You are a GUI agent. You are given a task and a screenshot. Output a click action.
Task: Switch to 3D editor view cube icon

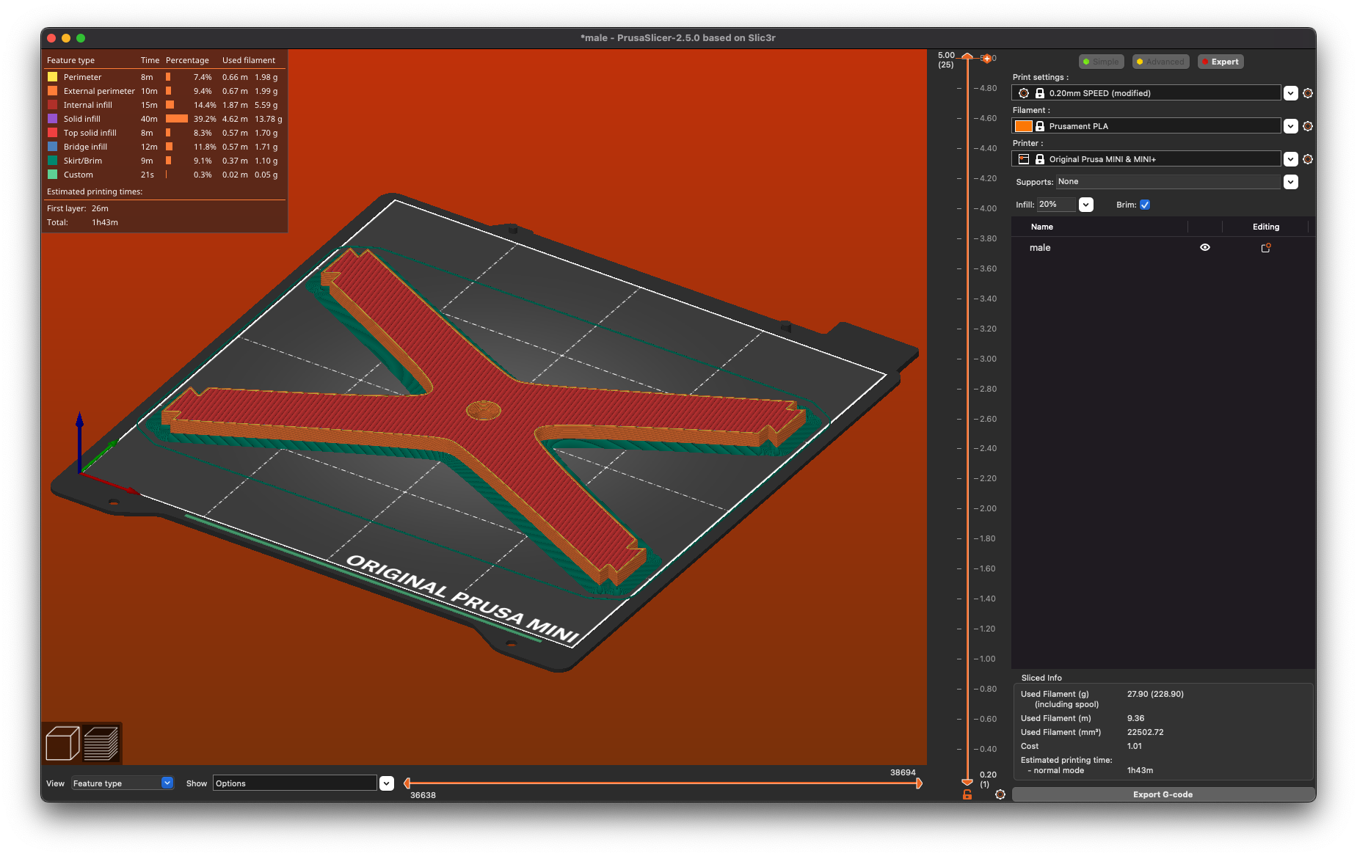pos(62,743)
